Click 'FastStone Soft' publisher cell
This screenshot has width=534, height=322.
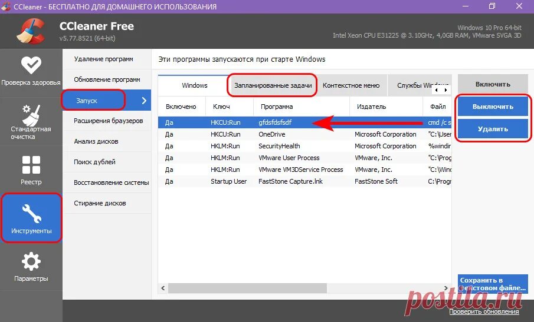376,181
